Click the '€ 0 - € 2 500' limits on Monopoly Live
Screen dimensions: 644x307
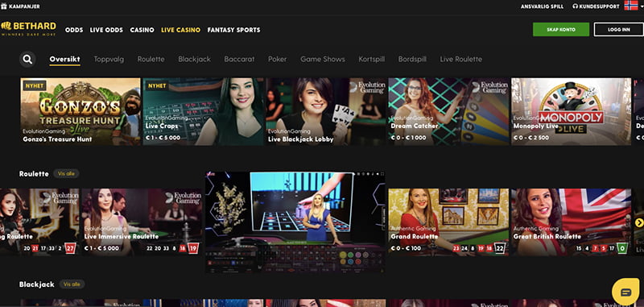tap(531, 138)
